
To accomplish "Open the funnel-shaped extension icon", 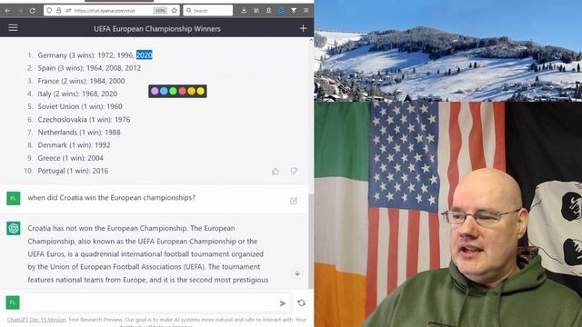I will pyautogui.click(x=294, y=10).
